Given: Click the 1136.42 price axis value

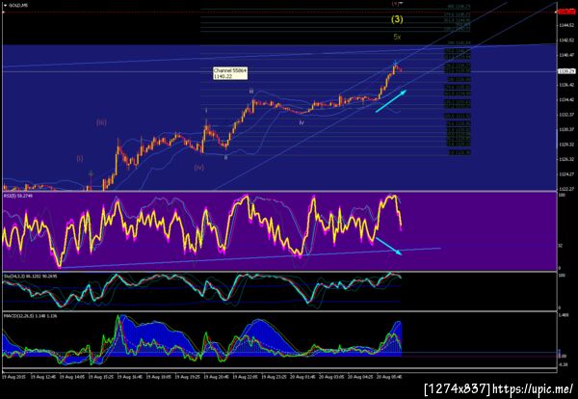Looking at the screenshot, I should pyautogui.click(x=567, y=85).
